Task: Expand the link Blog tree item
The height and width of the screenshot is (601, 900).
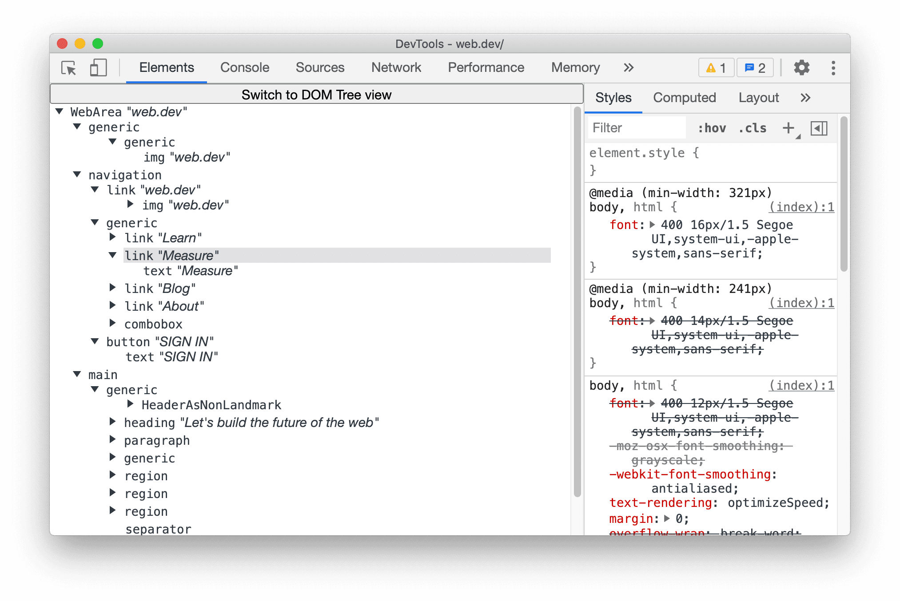Action: coord(113,289)
